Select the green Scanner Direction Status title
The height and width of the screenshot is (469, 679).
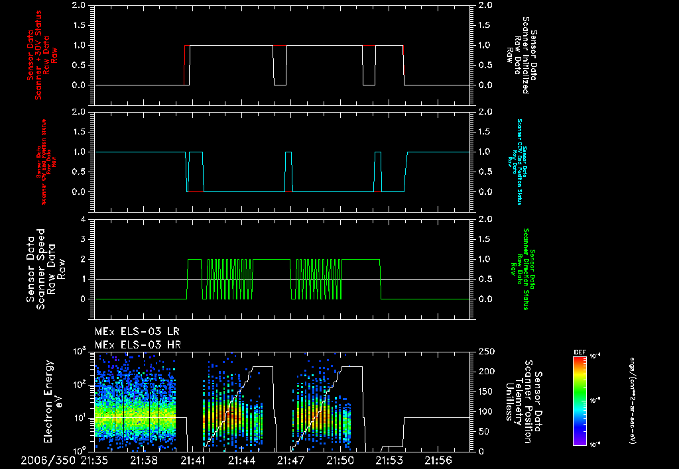522,269
